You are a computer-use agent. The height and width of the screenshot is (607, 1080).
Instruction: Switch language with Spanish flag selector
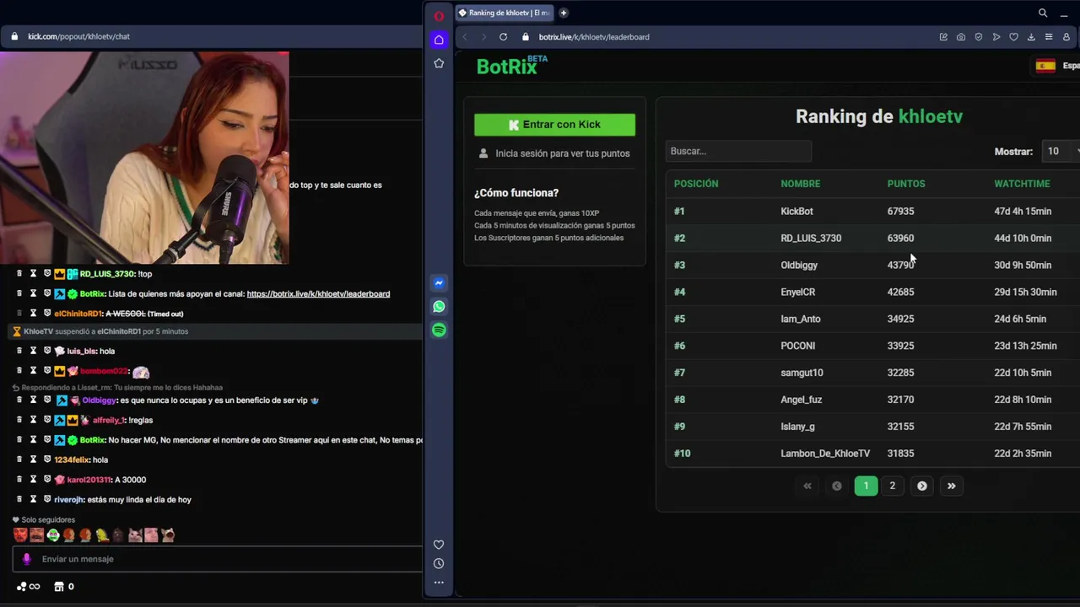coord(1056,66)
